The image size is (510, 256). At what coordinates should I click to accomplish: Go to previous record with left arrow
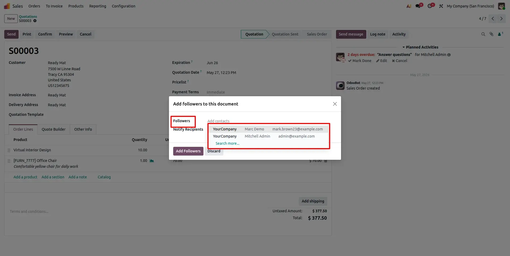(x=493, y=19)
